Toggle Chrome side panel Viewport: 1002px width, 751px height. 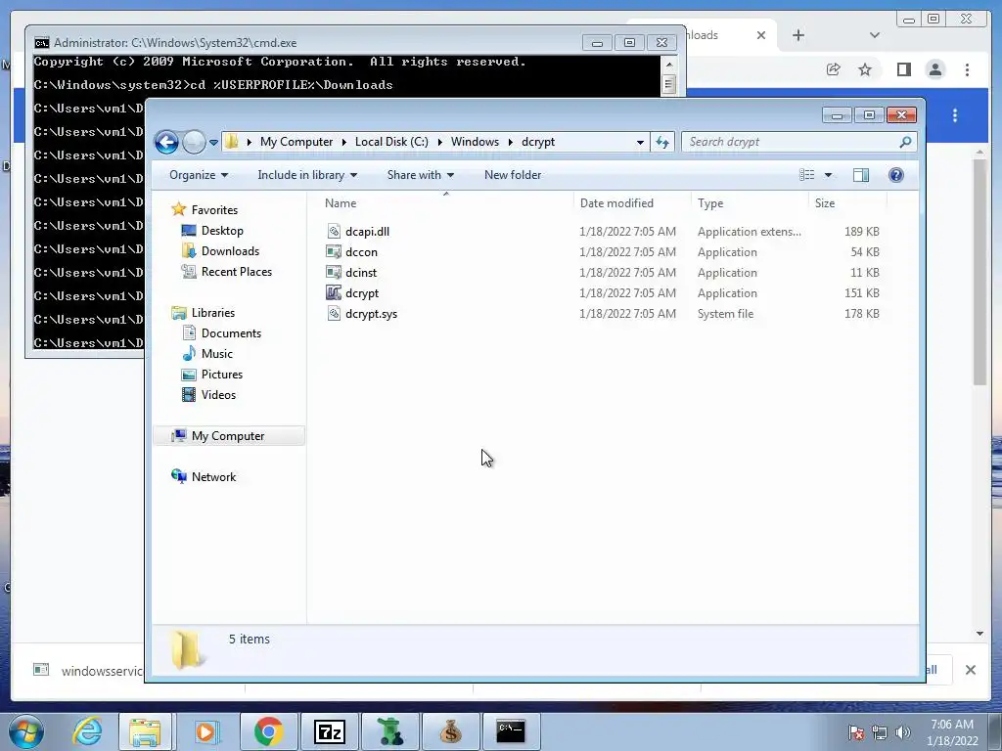(x=903, y=69)
